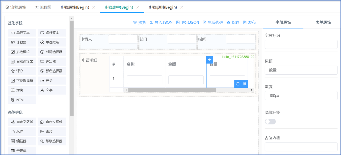This screenshot has width=341, height=155.
Task: Add a 文件 file upload field
Action: [x=22, y=132]
